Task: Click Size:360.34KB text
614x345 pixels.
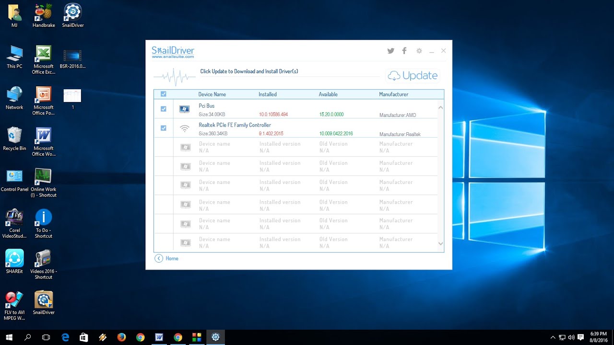Action: [x=213, y=134]
